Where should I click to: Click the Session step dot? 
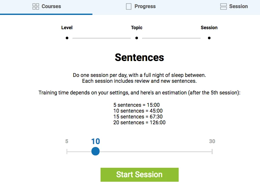click(x=209, y=38)
